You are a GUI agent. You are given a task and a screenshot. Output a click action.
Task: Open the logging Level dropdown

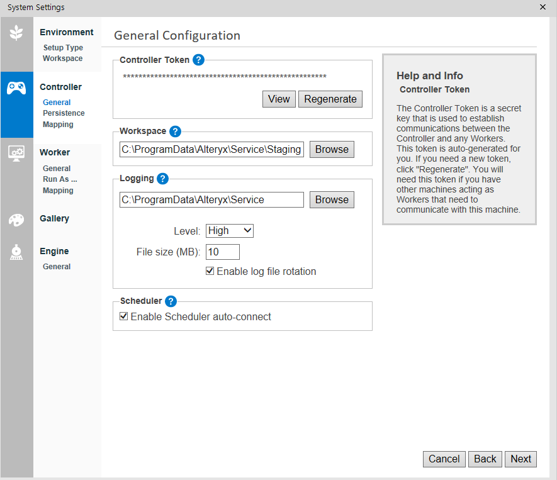pos(230,231)
